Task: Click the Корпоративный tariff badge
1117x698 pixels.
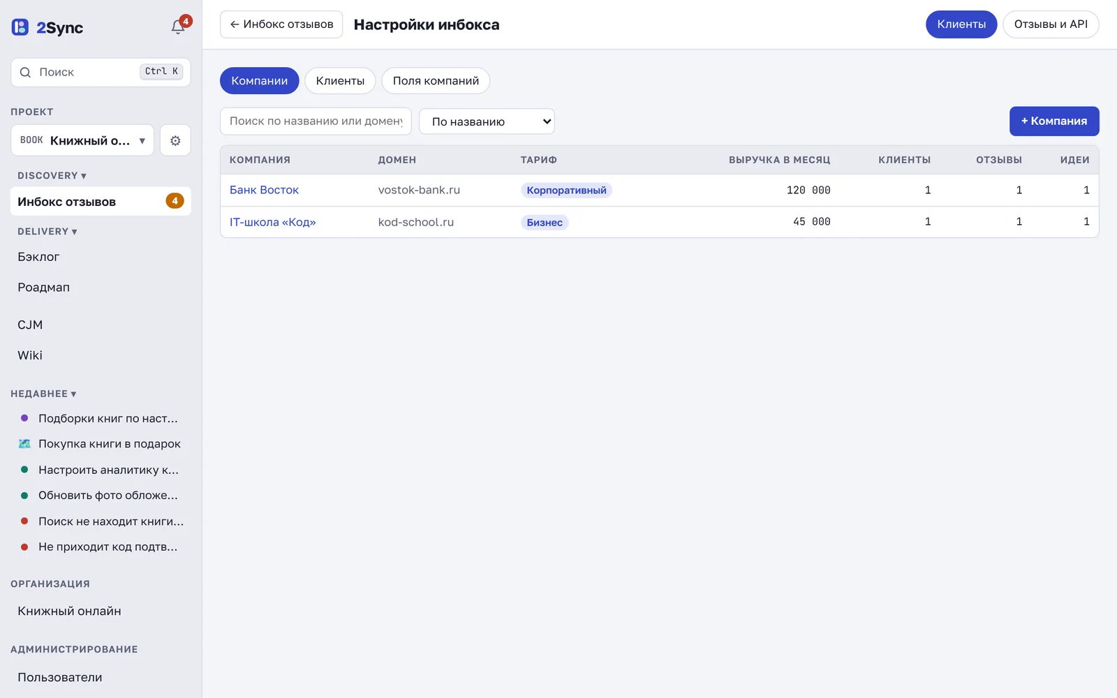Action: coord(566,191)
